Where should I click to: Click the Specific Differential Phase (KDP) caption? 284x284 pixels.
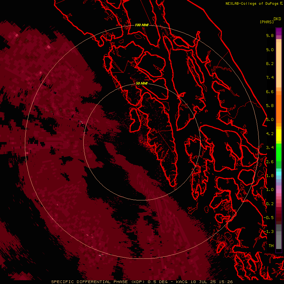pyautogui.click(x=99, y=282)
